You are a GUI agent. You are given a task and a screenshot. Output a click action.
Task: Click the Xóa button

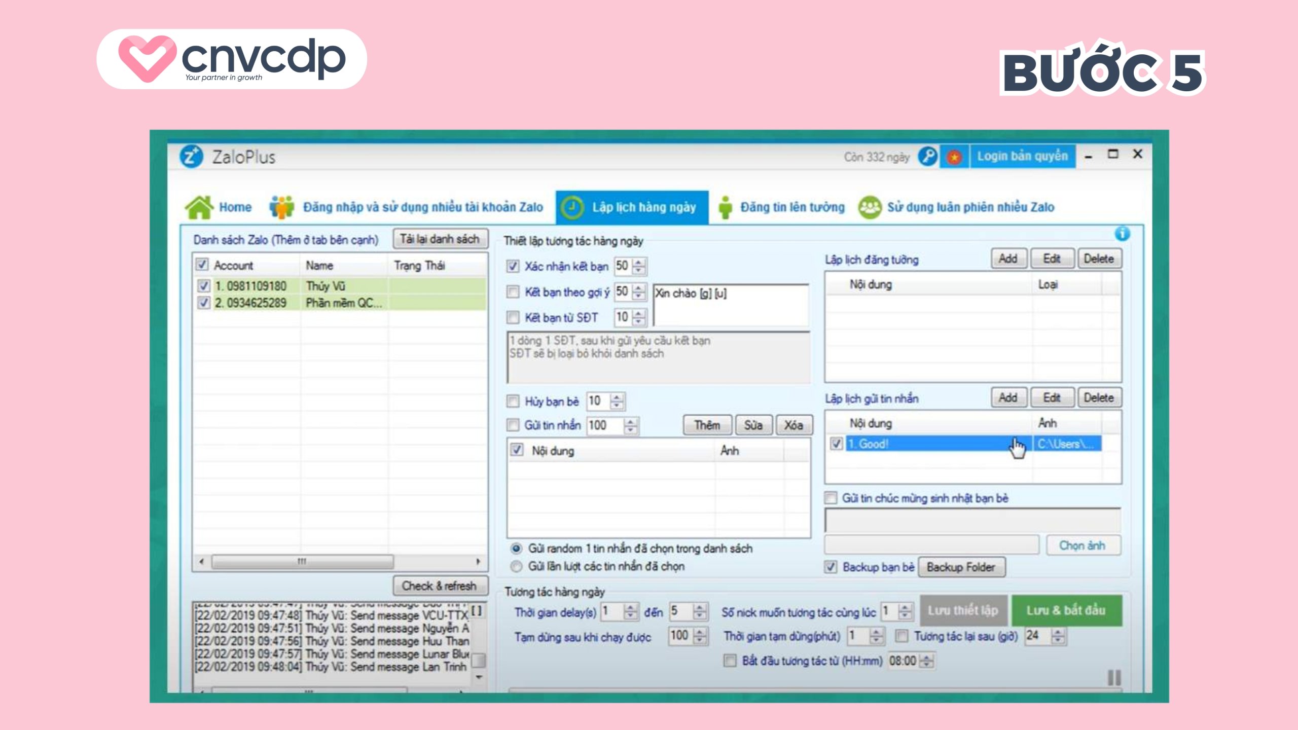794,425
